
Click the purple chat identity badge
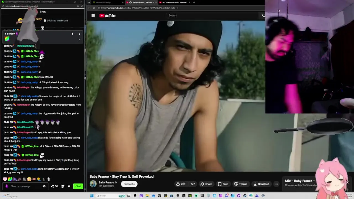pos(7,186)
